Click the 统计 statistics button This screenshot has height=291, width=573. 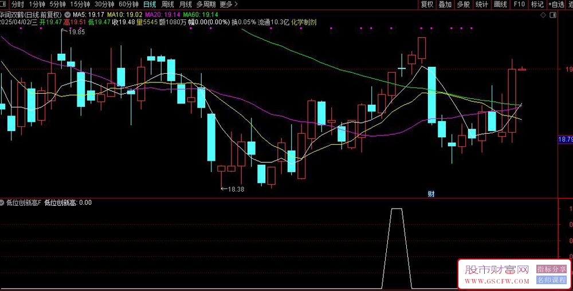[482, 5]
